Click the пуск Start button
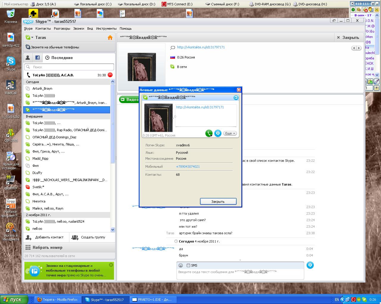Screen dimensions: 381x304 (14, 300)
